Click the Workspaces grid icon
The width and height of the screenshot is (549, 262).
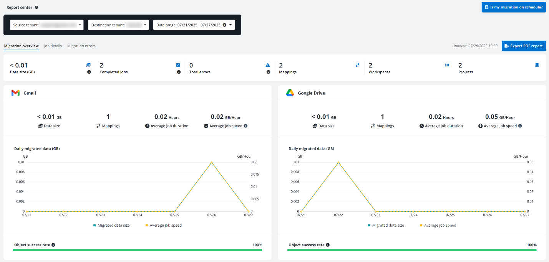click(447, 65)
